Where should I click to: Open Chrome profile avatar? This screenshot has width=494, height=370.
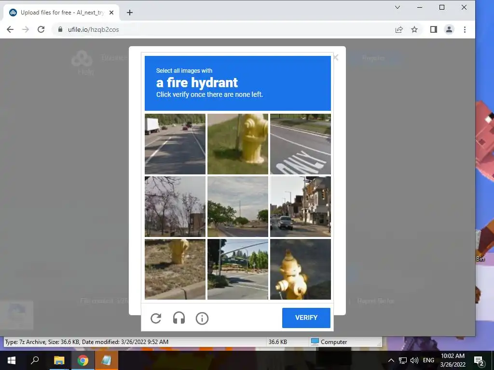449,29
